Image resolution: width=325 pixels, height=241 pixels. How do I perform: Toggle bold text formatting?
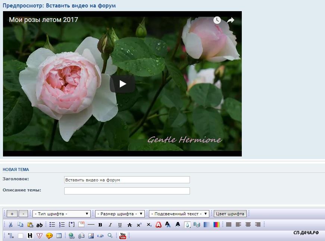point(100,225)
